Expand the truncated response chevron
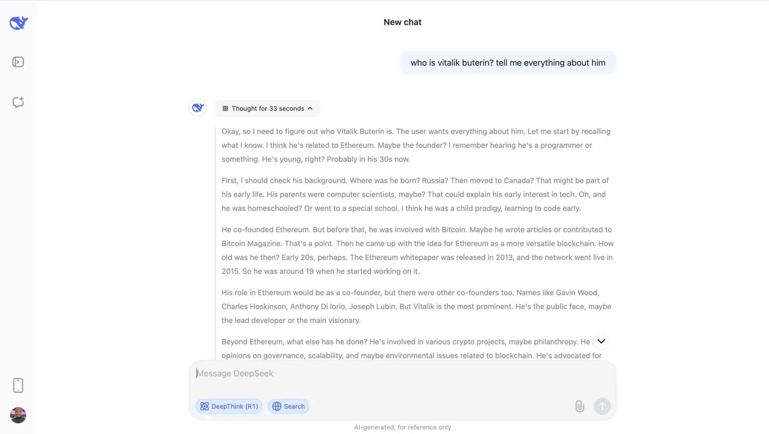Screen dimensions: 769x434 pos(600,342)
